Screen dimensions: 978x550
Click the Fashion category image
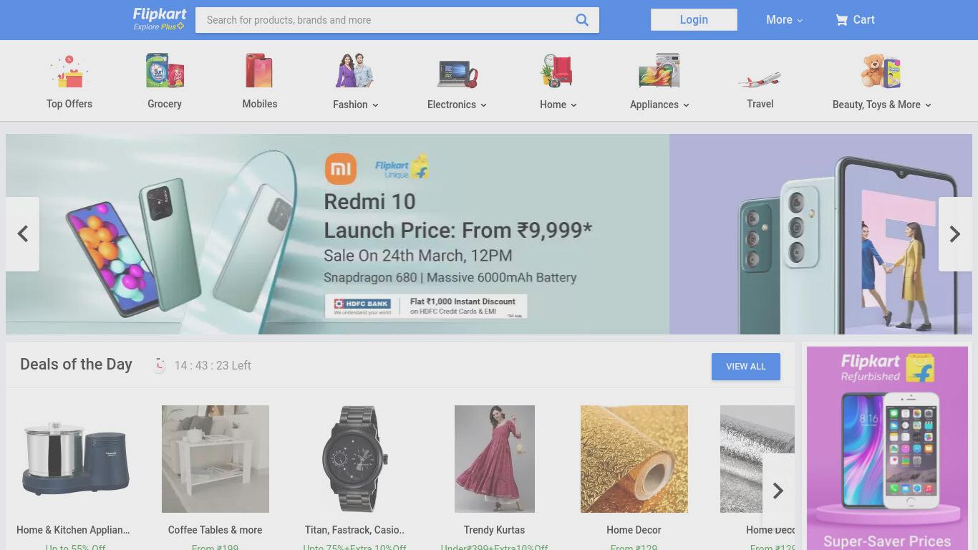coord(355,71)
